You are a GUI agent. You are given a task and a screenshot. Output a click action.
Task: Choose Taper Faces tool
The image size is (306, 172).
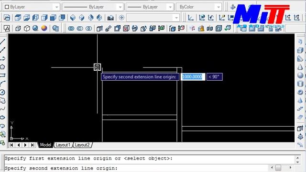(x=143, y=29)
